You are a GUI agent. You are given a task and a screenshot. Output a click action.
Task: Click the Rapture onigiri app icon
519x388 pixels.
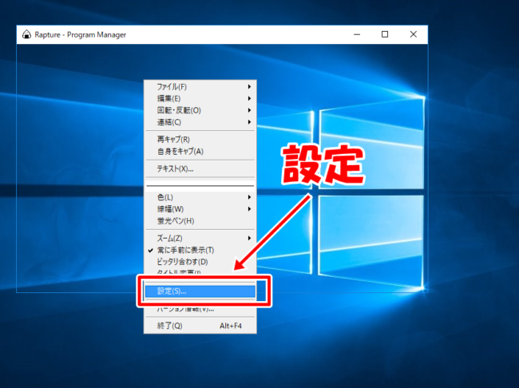(x=26, y=34)
